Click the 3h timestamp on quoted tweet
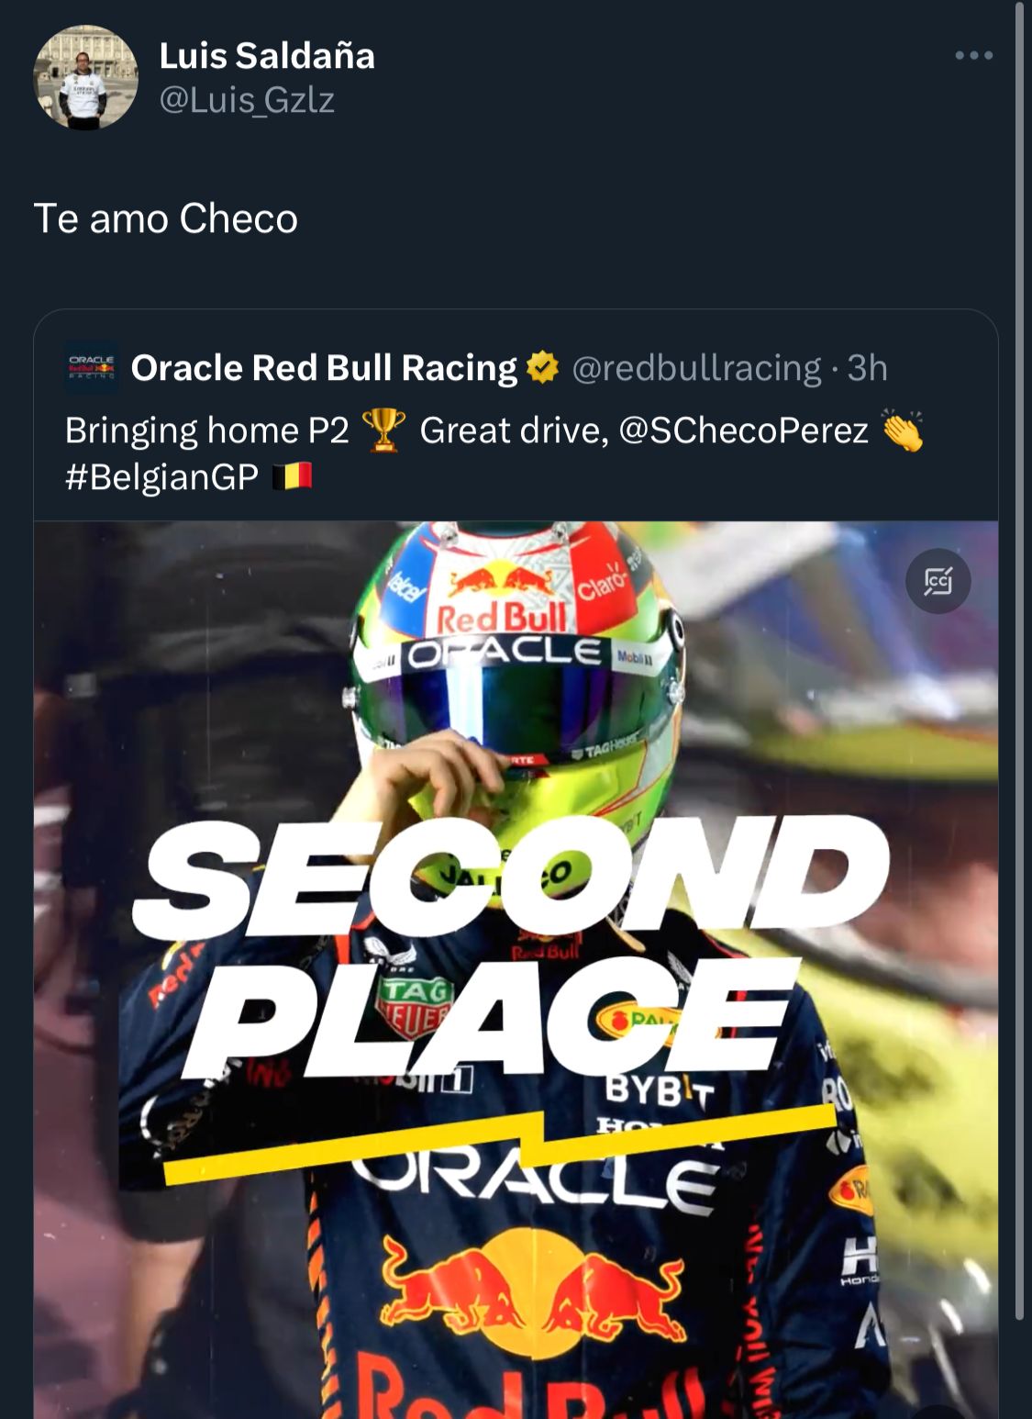1032x1419 pixels. click(x=867, y=368)
